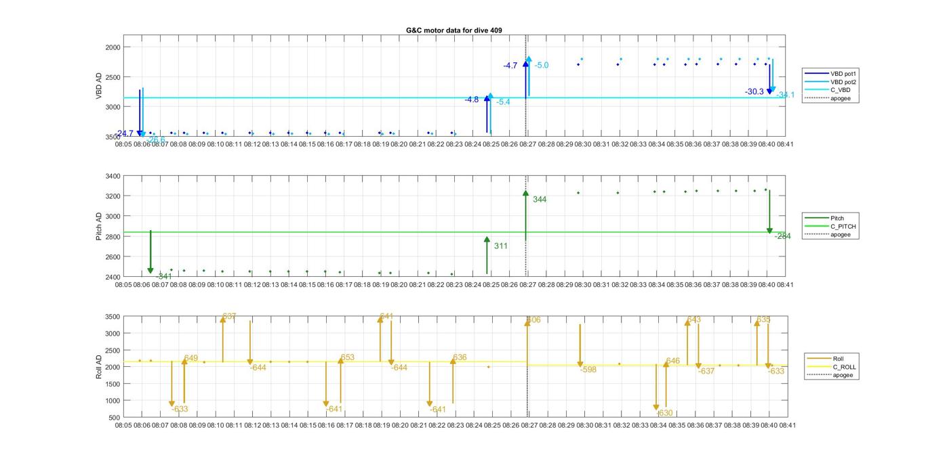Click the "VBD AD" y-axis label
Image resolution: width=949 pixels, height=469 pixels.
(99, 87)
